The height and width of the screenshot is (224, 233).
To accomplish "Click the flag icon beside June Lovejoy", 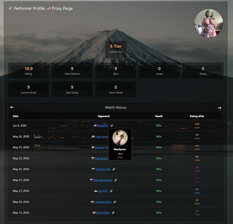I will 93,136.
